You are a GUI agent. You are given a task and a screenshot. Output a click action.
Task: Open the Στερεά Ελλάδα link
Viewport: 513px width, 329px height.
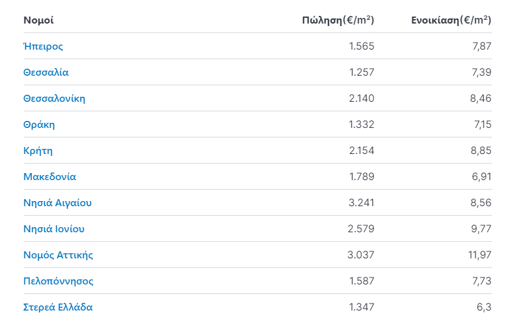58,307
